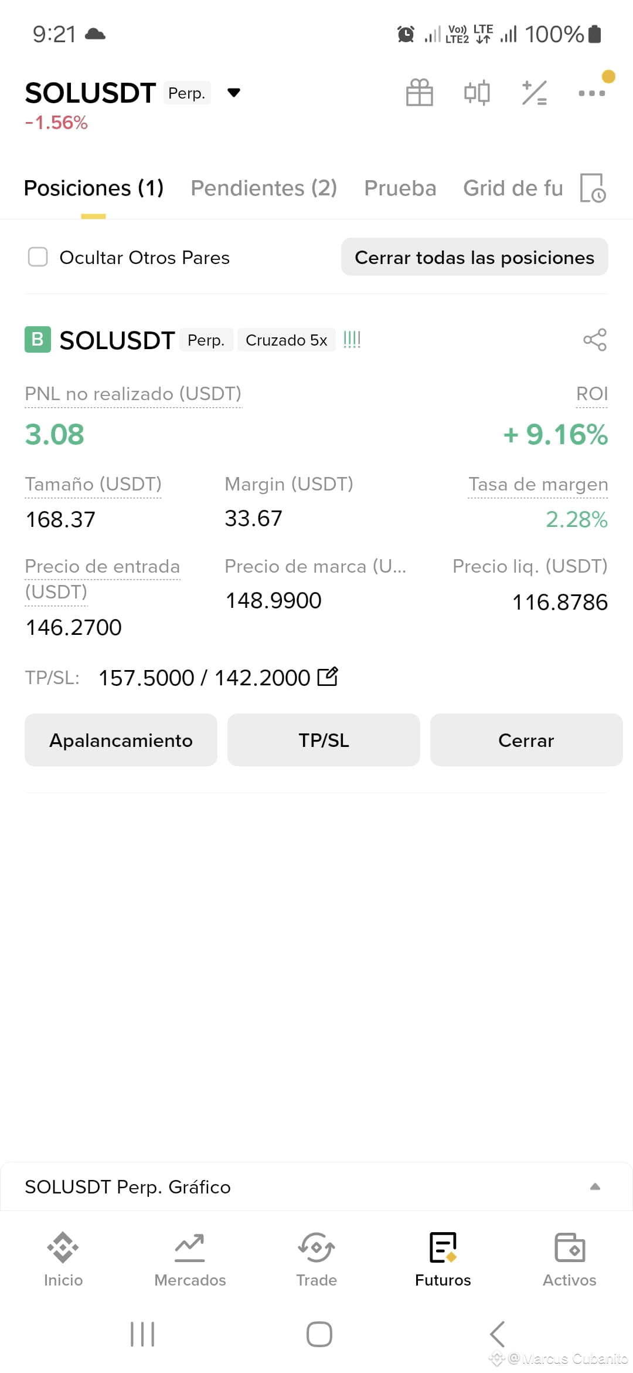The image size is (633, 1373).
Task: Open the gift rewards icon
Action: 420,93
